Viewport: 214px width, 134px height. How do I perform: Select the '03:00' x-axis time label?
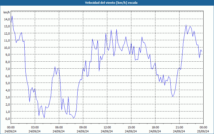35,128
